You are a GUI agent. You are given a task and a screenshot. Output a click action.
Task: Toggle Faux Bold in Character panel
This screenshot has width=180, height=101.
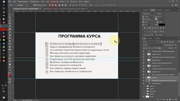pos(144,28)
